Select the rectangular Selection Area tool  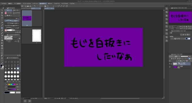[x=2, y=20]
